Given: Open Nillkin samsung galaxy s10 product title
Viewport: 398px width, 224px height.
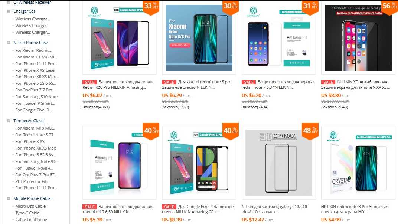Looking at the screenshot, I should [x=274, y=209].
